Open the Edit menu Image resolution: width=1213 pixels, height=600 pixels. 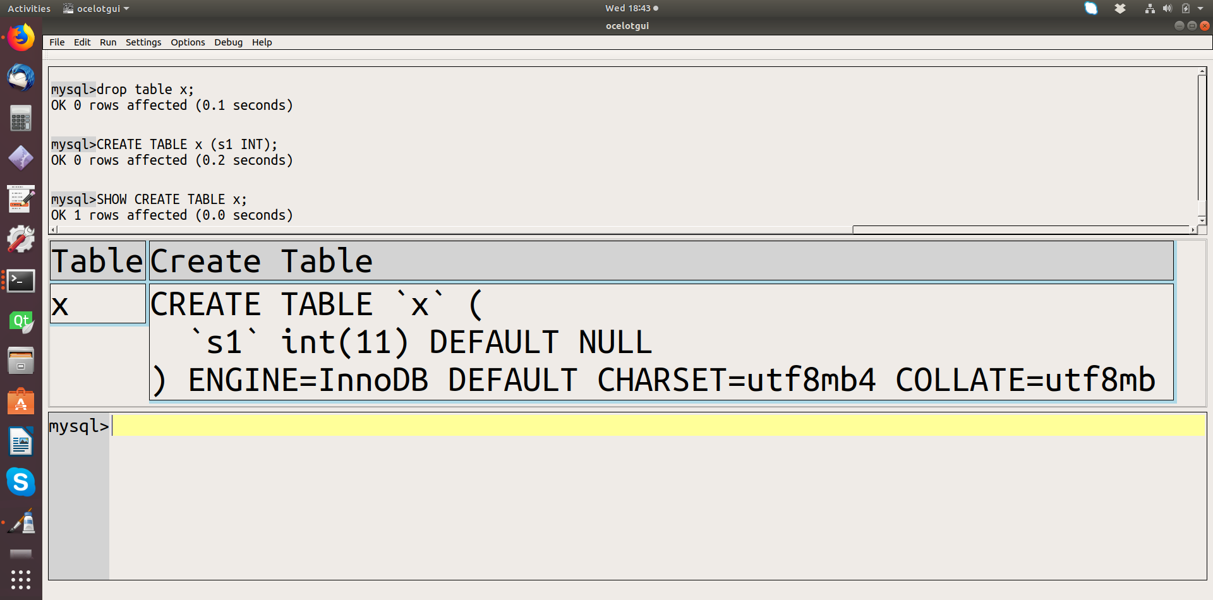tap(82, 42)
